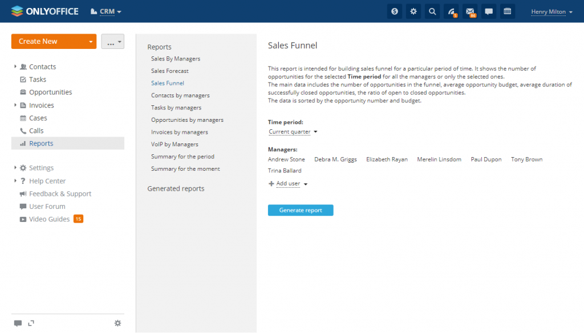The height and width of the screenshot is (333, 584).
Task: Click the search magnifier icon in header
Action: pyautogui.click(x=432, y=11)
